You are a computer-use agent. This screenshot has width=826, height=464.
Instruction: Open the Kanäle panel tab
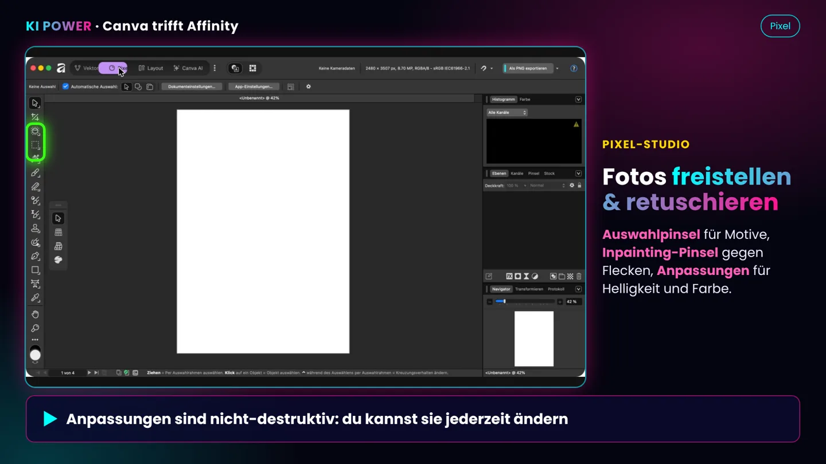point(517,173)
